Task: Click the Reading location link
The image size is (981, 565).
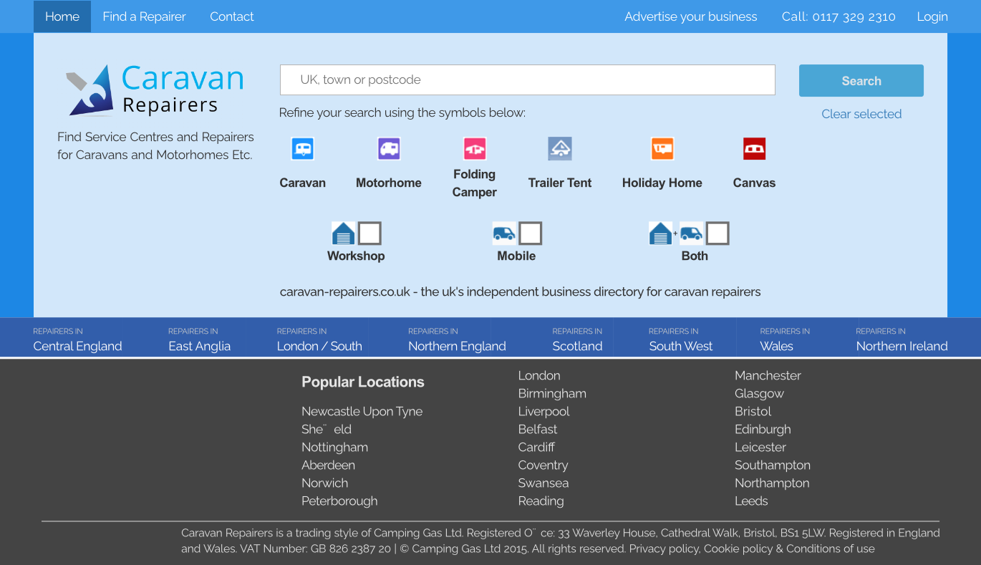Action: point(541,501)
